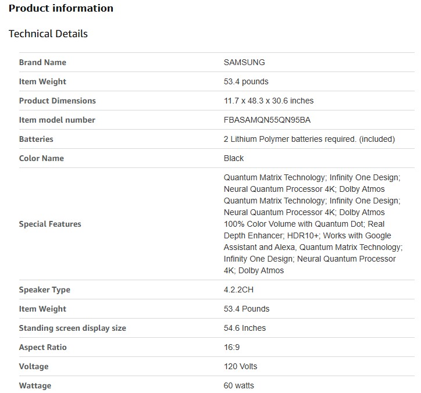Click the 120 Volts value
This screenshot has height=393, width=421.
click(240, 366)
